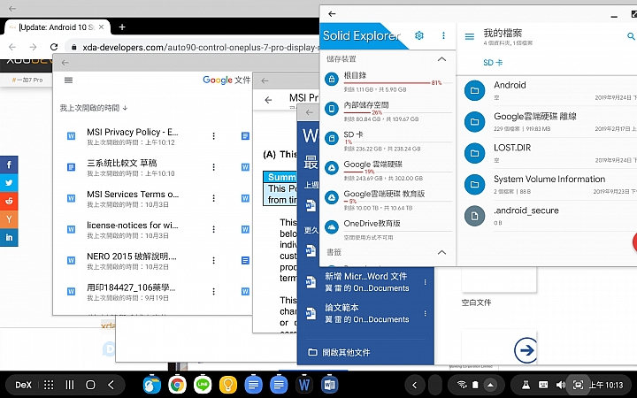Open Solid Explorer settings gear
Image resolution: width=637 pixels, height=398 pixels.
click(419, 35)
